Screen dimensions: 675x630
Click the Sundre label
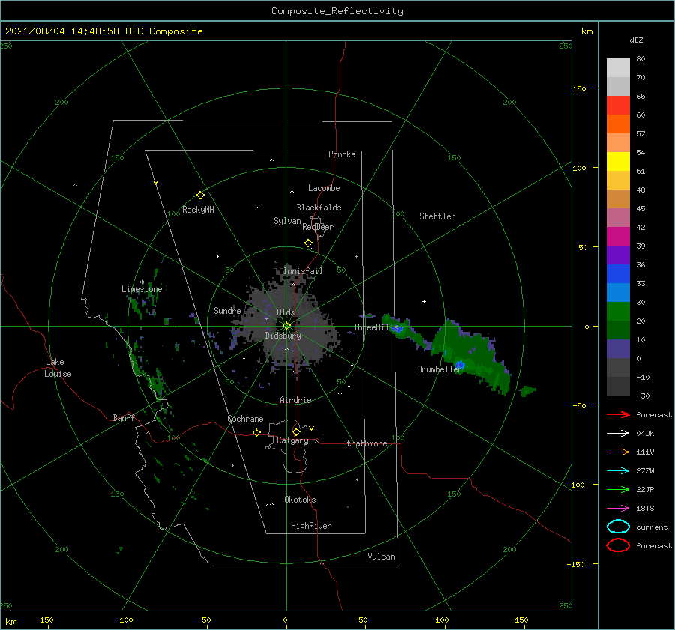(227, 310)
